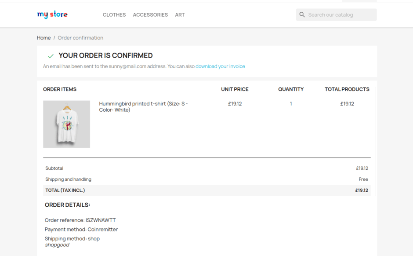
Task: Download your invoice via the link
Action: click(x=220, y=66)
